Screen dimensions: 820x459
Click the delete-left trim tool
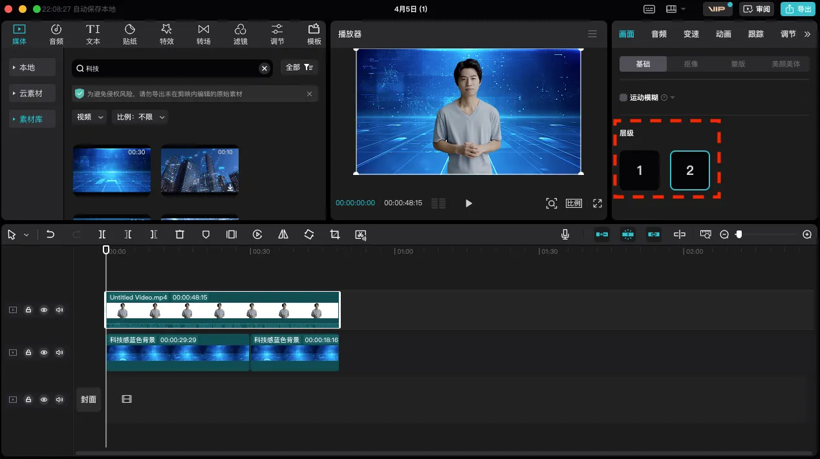pyautogui.click(x=128, y=235)
